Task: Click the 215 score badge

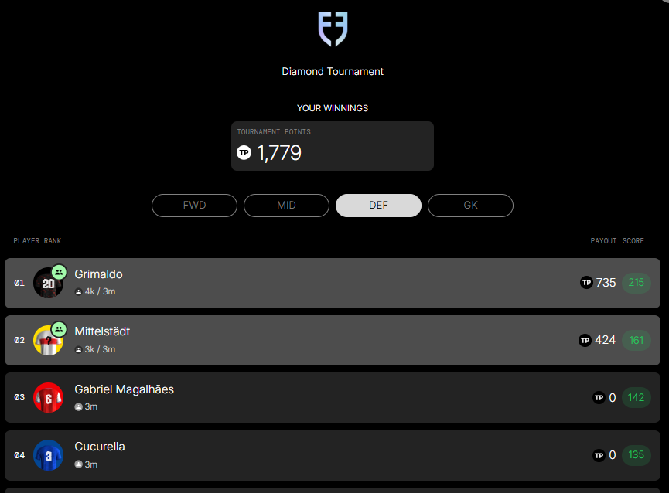Action: coord(637,283)
